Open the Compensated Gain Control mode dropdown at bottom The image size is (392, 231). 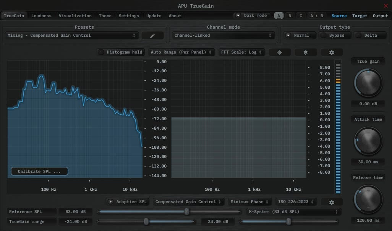point(188,202)
